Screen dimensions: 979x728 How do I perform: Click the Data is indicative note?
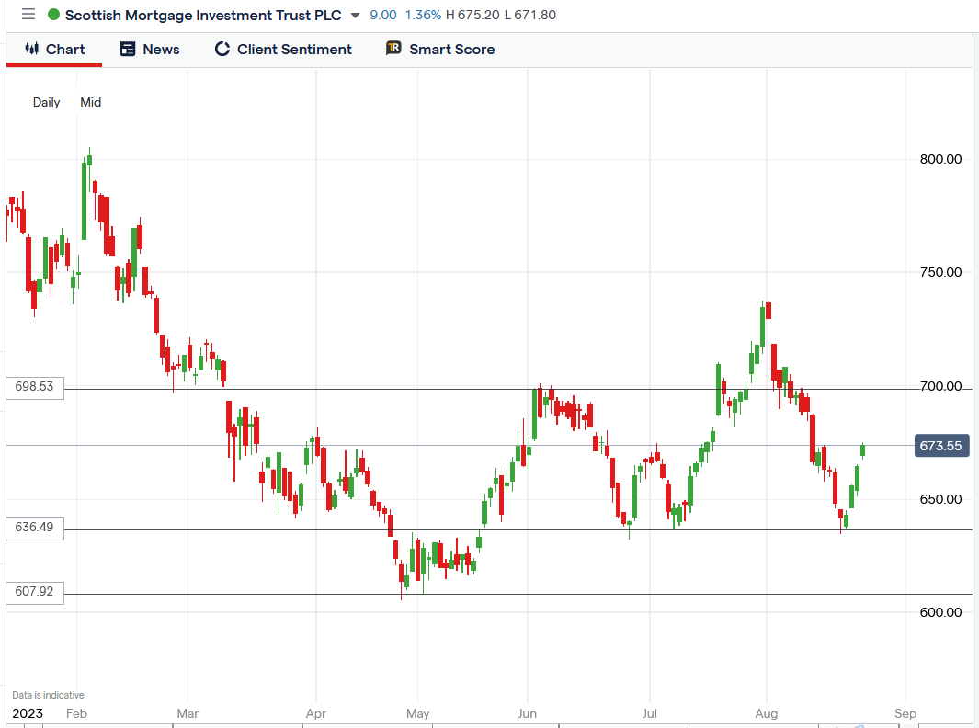pos(48,695)
